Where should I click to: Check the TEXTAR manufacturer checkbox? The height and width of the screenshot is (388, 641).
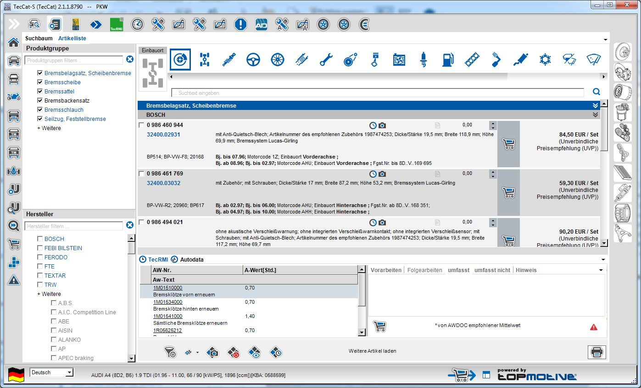(x=40, y=276)
